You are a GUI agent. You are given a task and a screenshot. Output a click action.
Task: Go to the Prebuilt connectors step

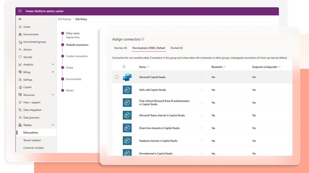point(77,45)
